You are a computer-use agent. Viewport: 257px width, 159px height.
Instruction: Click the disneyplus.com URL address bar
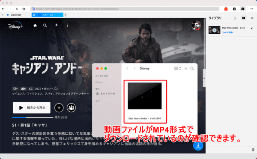tap(125, 9)
